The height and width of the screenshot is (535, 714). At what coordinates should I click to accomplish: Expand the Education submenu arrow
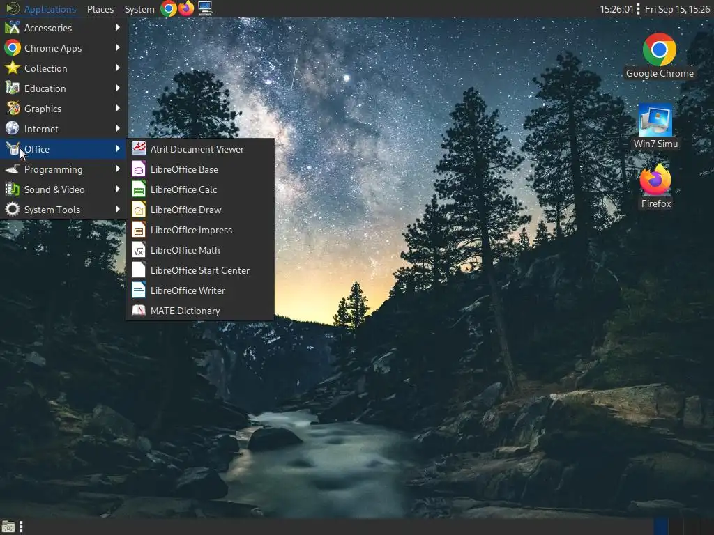coord(118,88)
